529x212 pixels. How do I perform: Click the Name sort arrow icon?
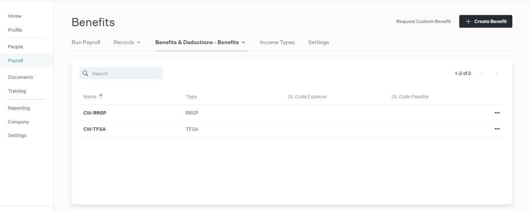101,96
